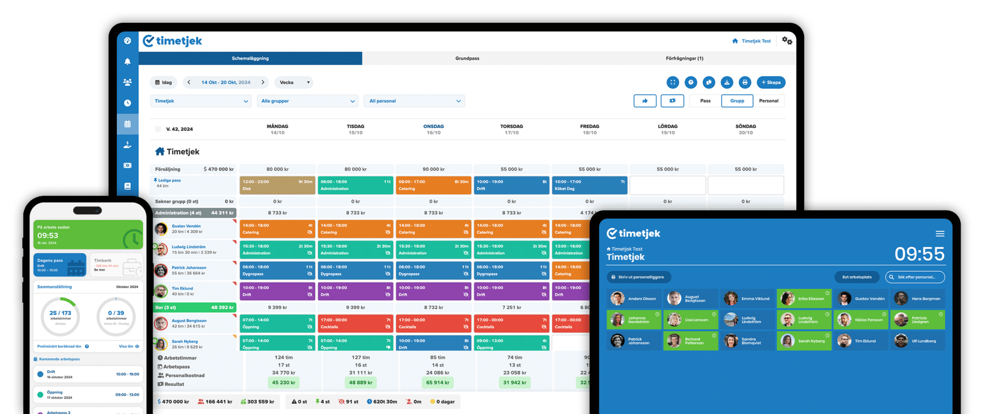Open Gustav Vendén employee row
This screenshot has height=414, width=989.
pos(195,229)
